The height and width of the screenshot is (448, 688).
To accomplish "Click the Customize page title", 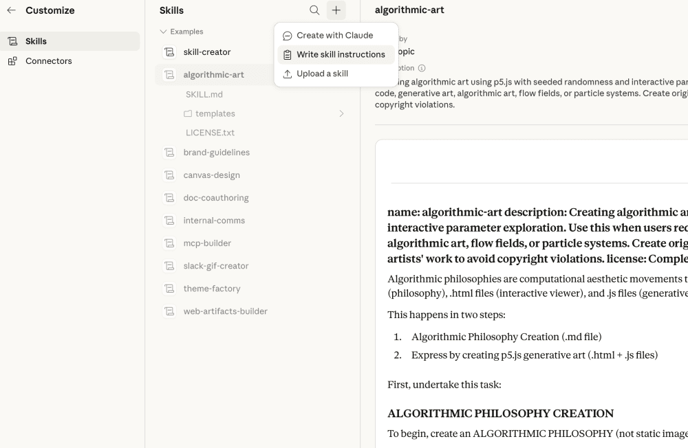I will pos(50,10).
